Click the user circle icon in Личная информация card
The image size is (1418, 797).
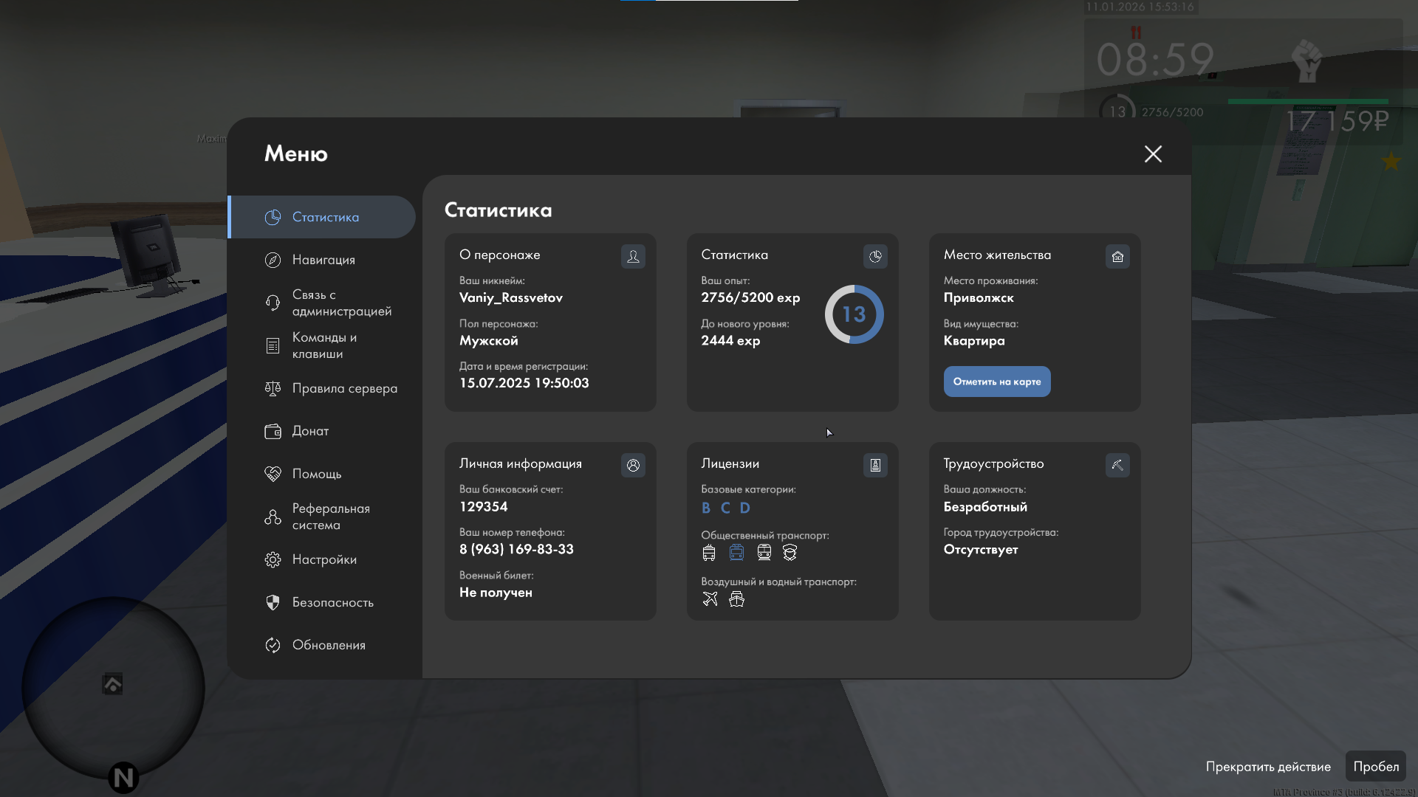[x=633, y=465]
